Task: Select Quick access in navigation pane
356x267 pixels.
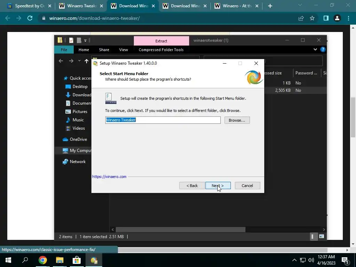Action: tap(78, 78)
